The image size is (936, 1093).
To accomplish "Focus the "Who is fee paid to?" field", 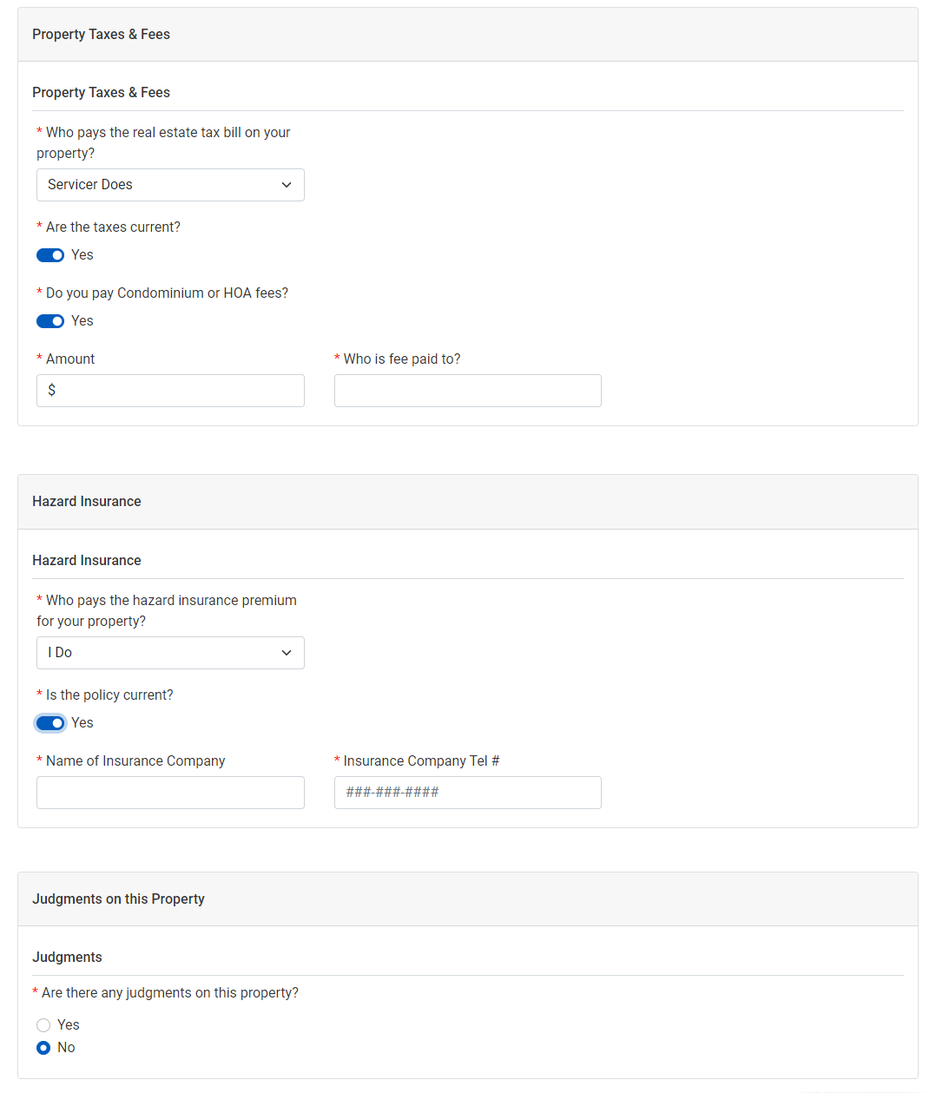I will coord(467,391).
